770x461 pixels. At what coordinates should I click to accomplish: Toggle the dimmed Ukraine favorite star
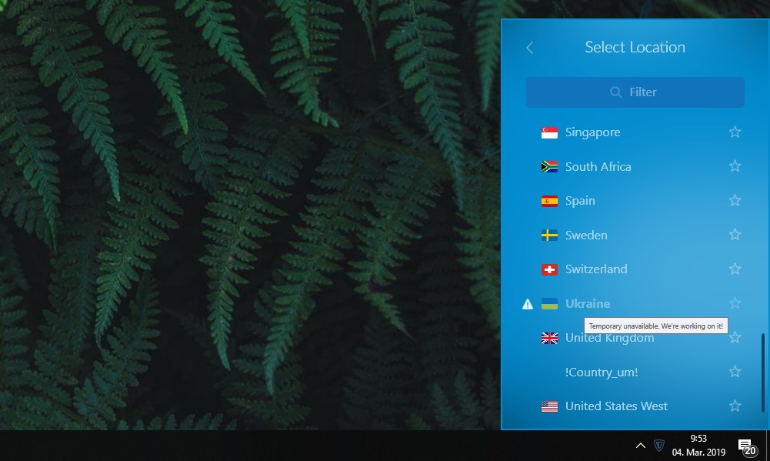(x=735, y=303)
